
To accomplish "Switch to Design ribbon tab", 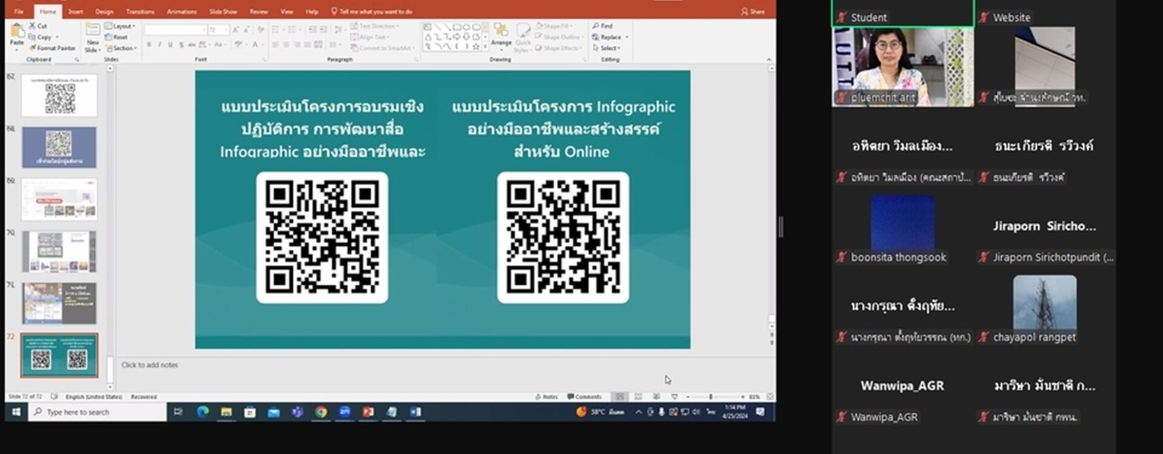I will [104, 12].
